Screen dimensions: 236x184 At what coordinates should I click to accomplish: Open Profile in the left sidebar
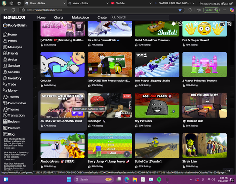10,41
